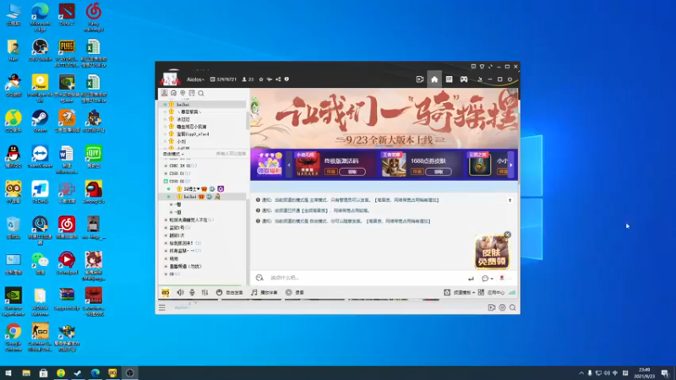Close the 皮肤免费领 floating ad

point(508,235)
